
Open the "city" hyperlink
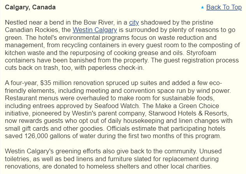(x=134, y=22)
